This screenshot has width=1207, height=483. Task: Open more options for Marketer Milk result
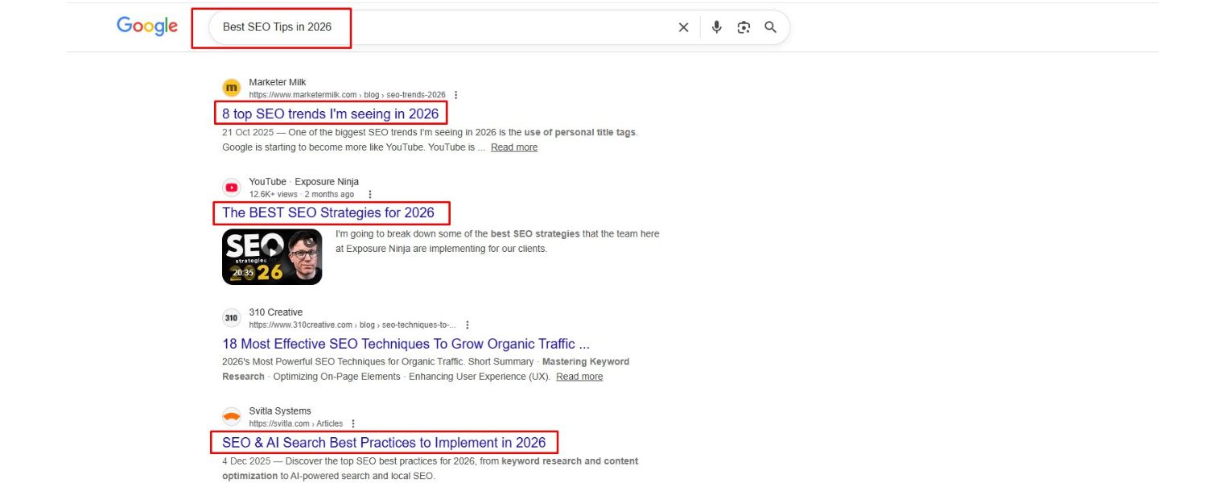coord(456,95)
